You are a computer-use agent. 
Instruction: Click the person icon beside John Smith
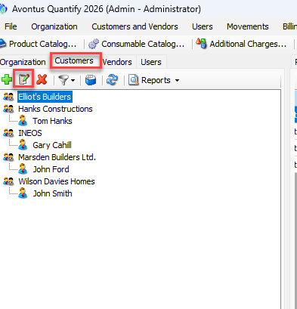tap(23, 193)
